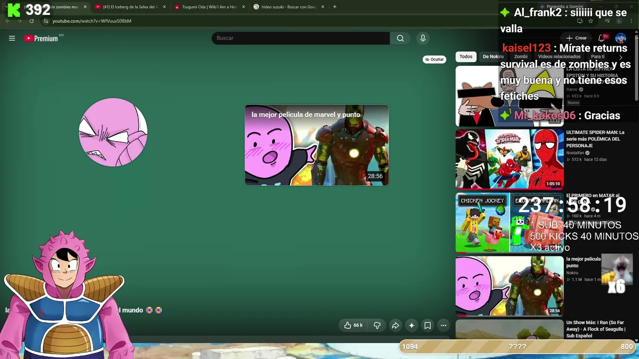Image resolution: width=639 pixels, height=359 pixels.
Task: Open the Nokiru channel name link
Action: point(572,273)
